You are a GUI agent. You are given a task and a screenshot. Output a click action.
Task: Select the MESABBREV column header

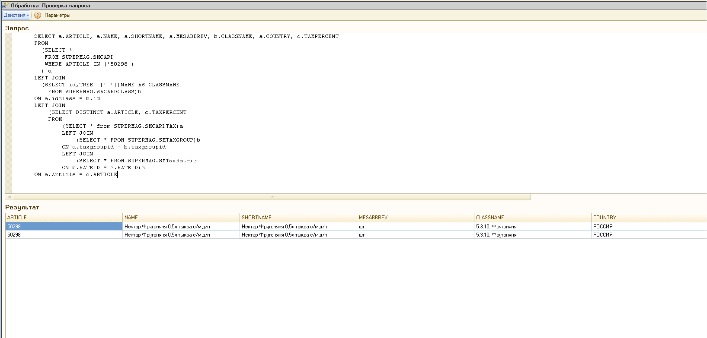click(x=416, y=218)
